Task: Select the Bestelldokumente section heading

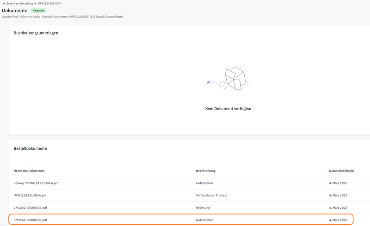Action: (x=30, y=148)
